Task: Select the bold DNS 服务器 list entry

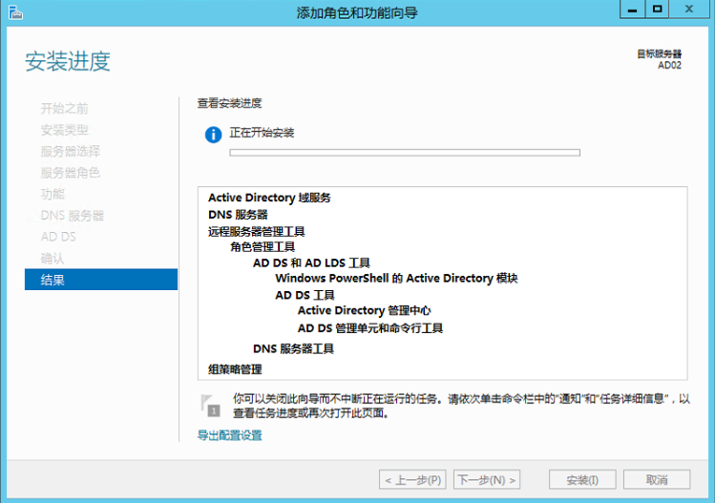Action: point(238,215)
